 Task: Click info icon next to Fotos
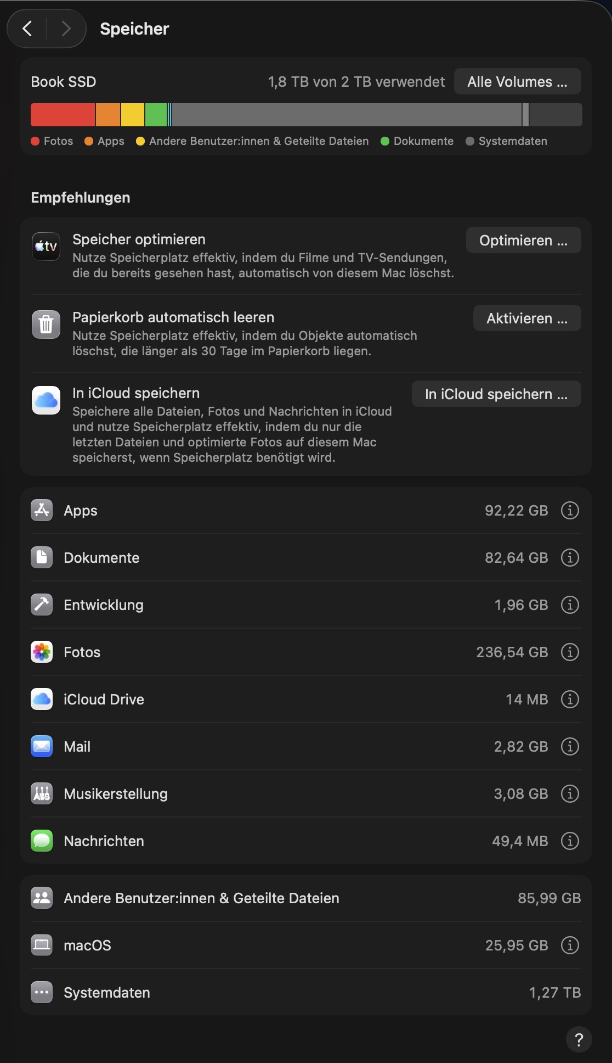click(570, 652)
